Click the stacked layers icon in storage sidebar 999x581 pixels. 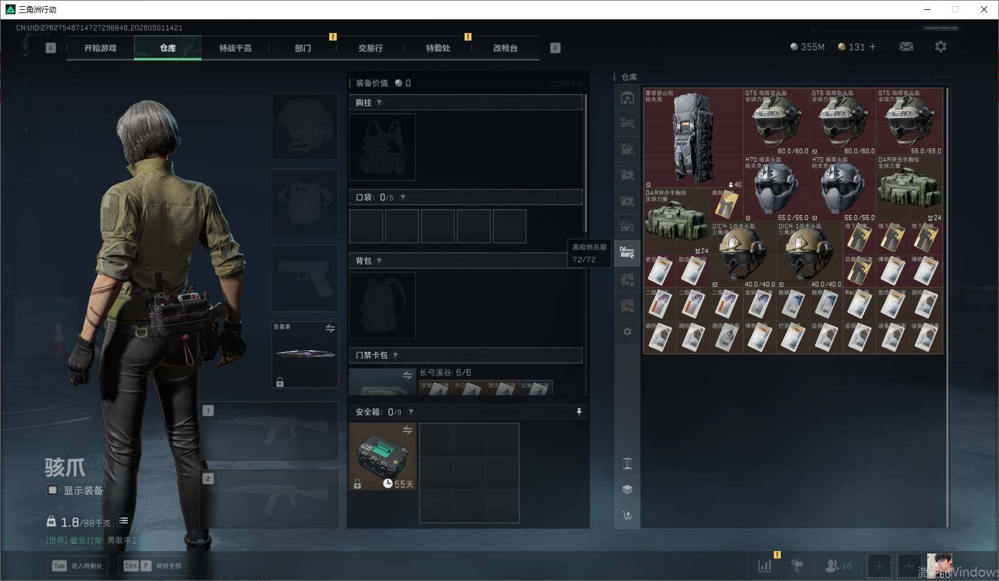pyautogui.click(x=627, y=489)
